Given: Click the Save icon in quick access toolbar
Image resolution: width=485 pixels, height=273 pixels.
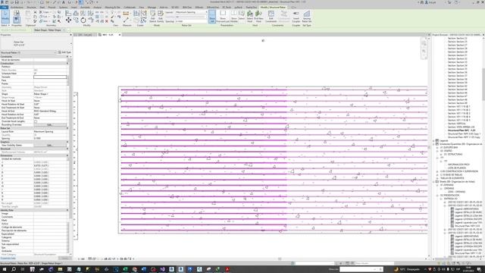Looking at the screenshot, I should [17, 2].
